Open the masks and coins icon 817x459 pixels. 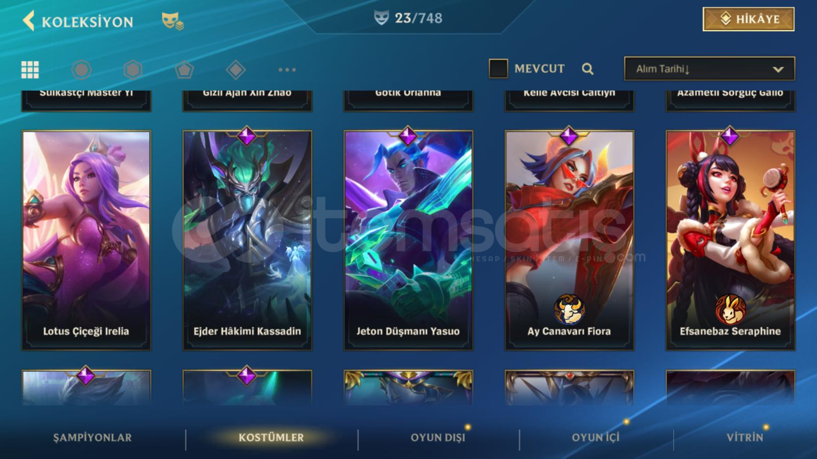point(173,21)
